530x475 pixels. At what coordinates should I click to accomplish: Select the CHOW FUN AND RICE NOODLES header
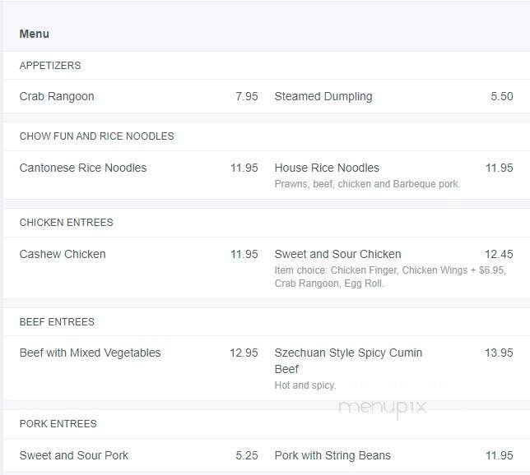[96, 136]
